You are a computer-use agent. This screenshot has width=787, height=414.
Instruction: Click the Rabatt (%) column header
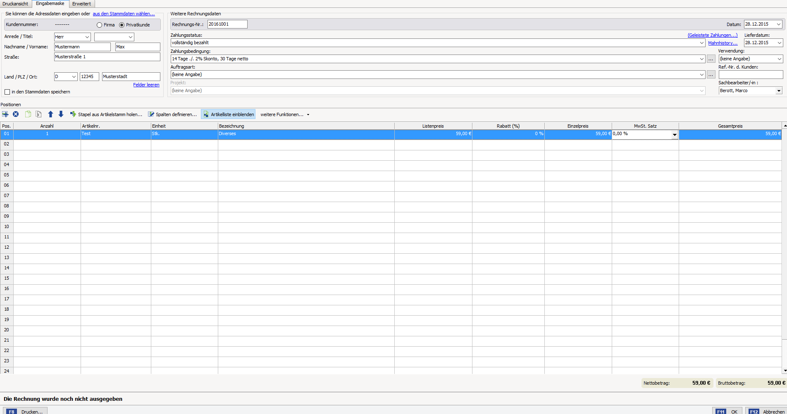(x=508, y=126)
